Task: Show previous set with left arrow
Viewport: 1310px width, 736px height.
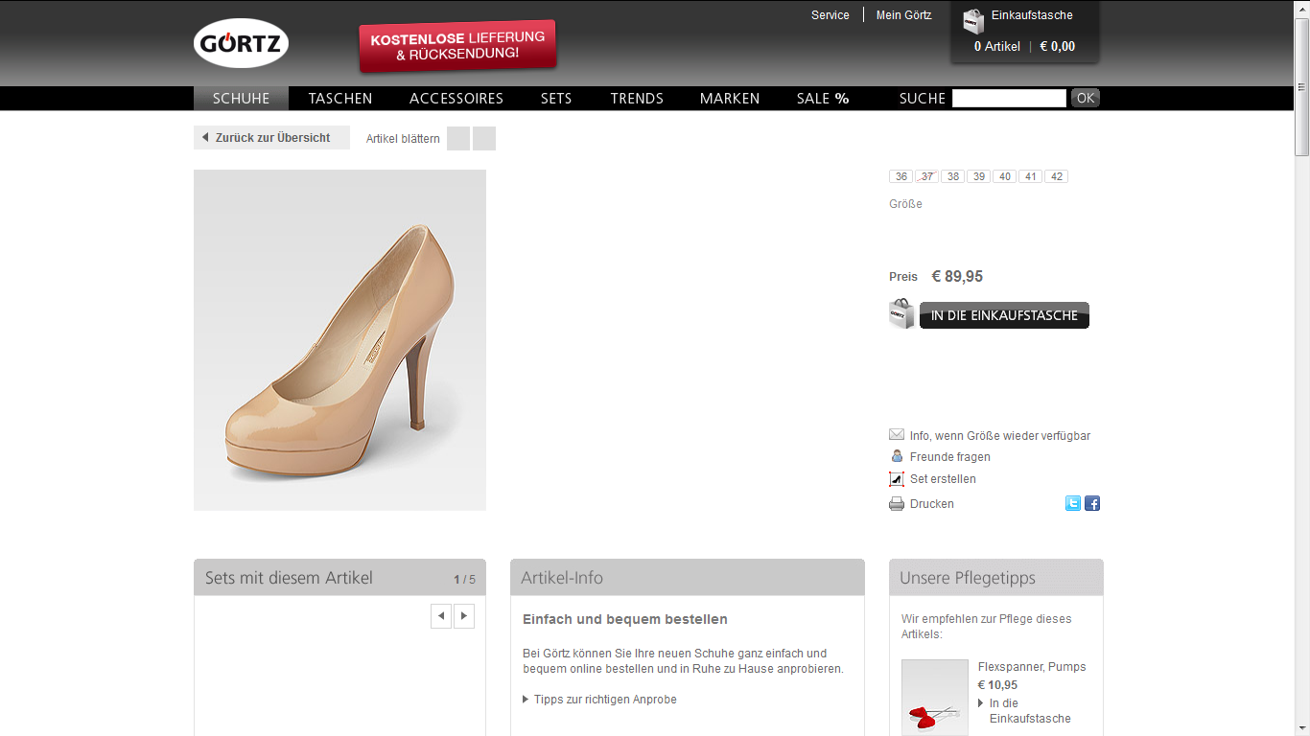Action: pos(441,616)
